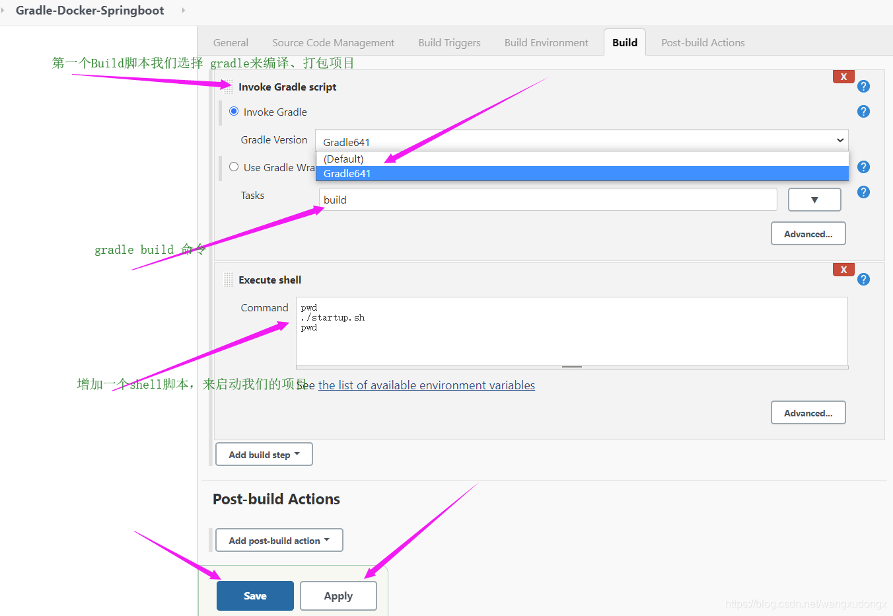Expand the Tasks field with arrow button
Screen dimensions: 893x616
point(814,200)
